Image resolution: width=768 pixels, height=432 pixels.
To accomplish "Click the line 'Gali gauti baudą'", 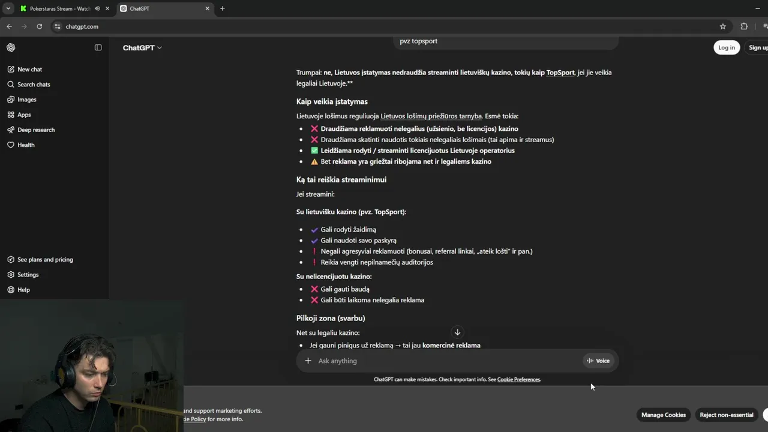I will (x=345, y=289).
